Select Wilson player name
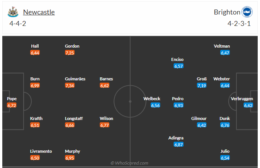The width and height of the screenshot is (260, 168). tap(106, 118)
